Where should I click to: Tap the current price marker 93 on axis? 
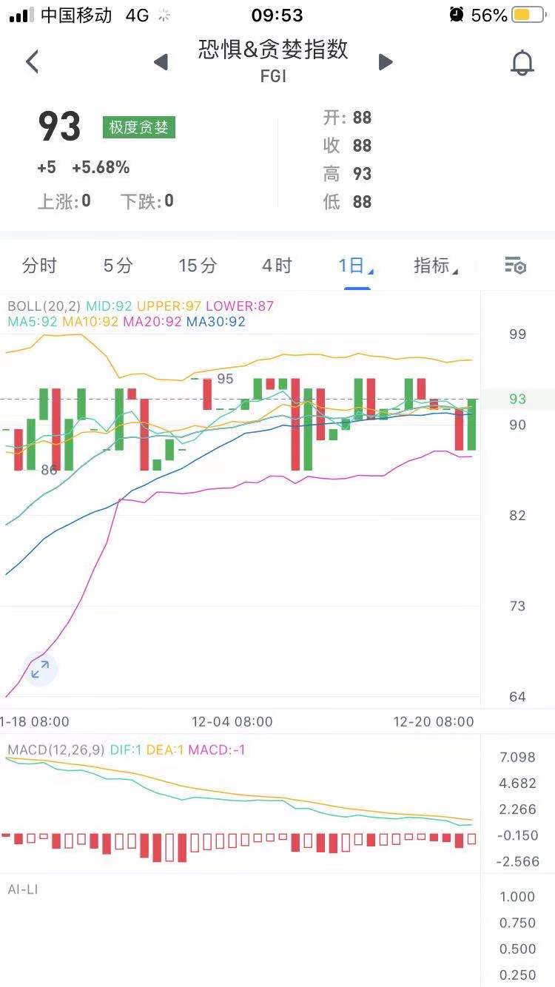pyautogui.click(x=517, y=399)
